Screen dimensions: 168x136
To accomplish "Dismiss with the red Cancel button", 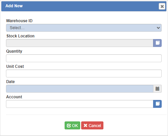I will [x=92, y=125].
